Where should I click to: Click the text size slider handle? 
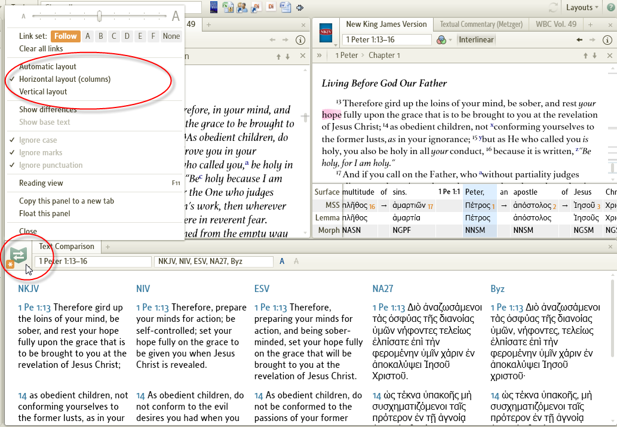pyautogui.click(x=100, y=16)
